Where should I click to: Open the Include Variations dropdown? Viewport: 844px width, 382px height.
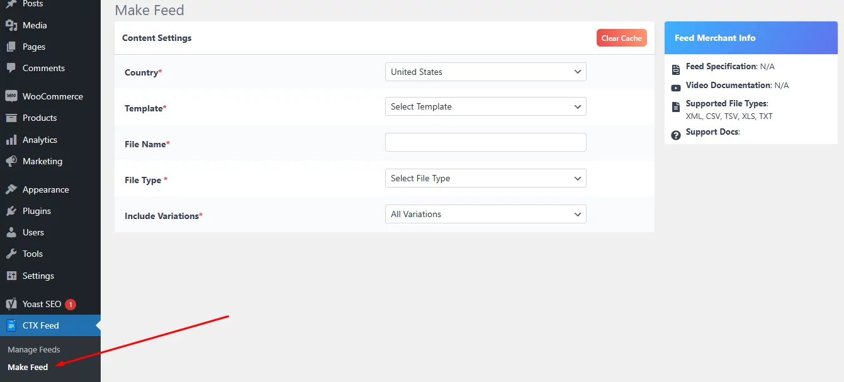click(x=485, y=214)
